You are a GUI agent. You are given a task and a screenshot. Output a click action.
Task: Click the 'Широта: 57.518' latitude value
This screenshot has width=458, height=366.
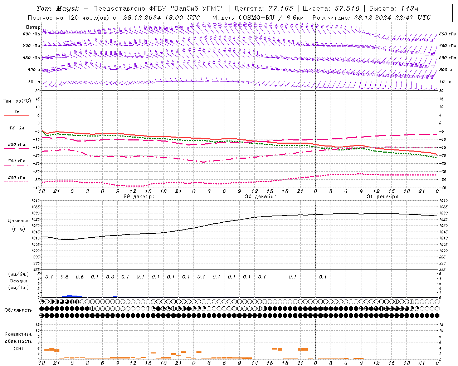point(331,9)
